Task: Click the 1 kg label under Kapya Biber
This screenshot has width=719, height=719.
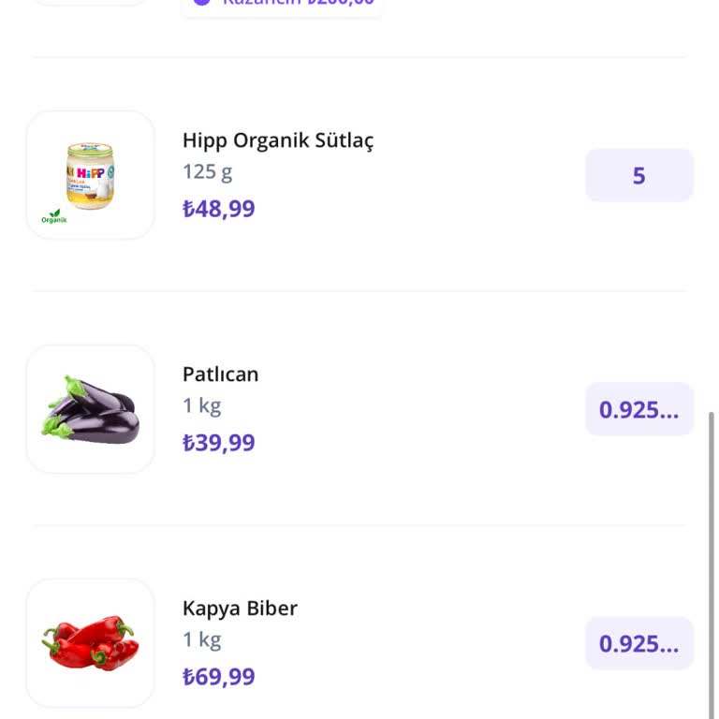Action: (202, 639)
